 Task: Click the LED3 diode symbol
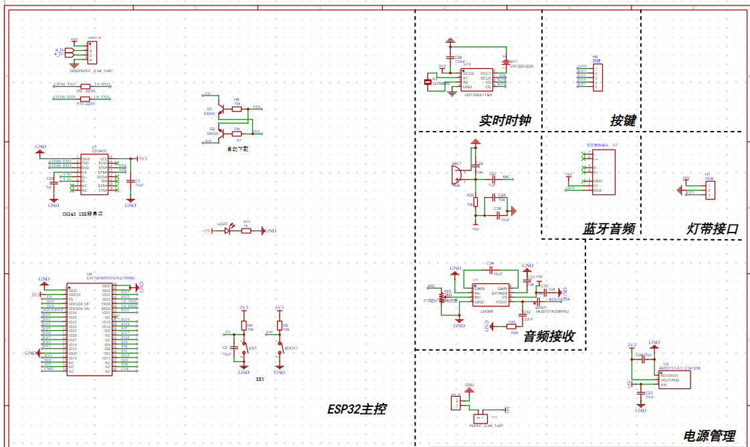point(227,231)
